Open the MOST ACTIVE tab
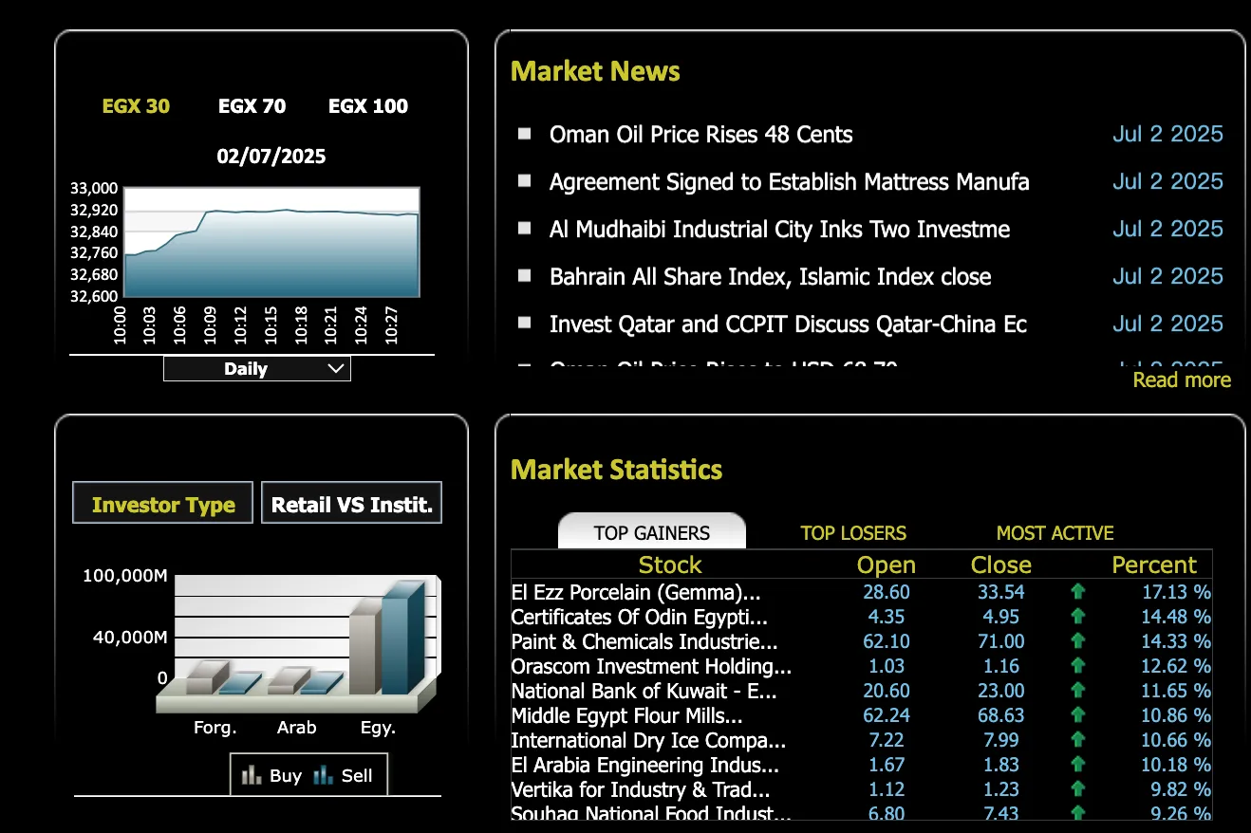The width and height of the screenshot is (1251, 833). coord(1055,533)
